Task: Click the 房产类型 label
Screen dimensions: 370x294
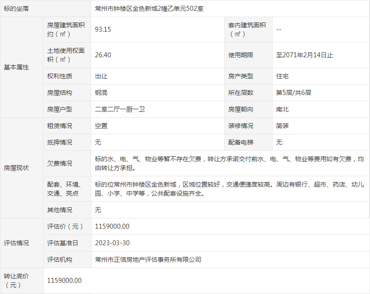Action: tap(241, 76)
